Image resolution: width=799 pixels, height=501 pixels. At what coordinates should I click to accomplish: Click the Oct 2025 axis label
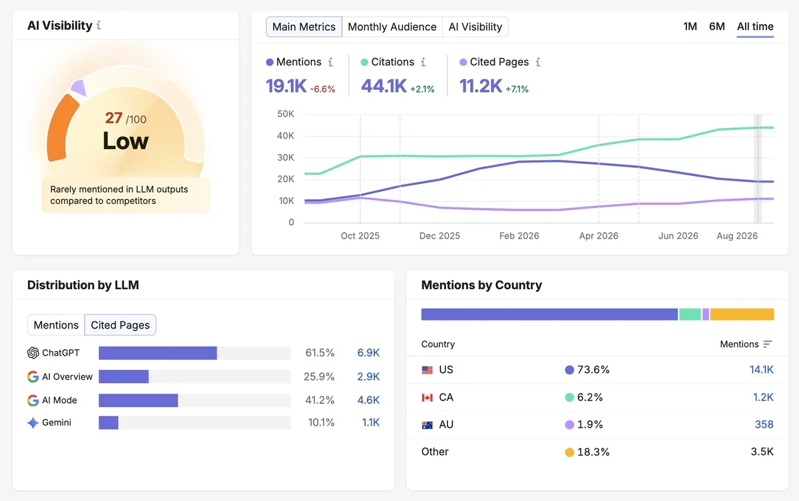pos(360,236)
